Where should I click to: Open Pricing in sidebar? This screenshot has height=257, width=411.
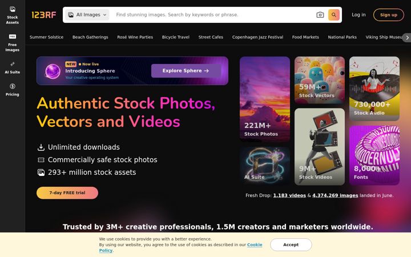click(13, 90)
